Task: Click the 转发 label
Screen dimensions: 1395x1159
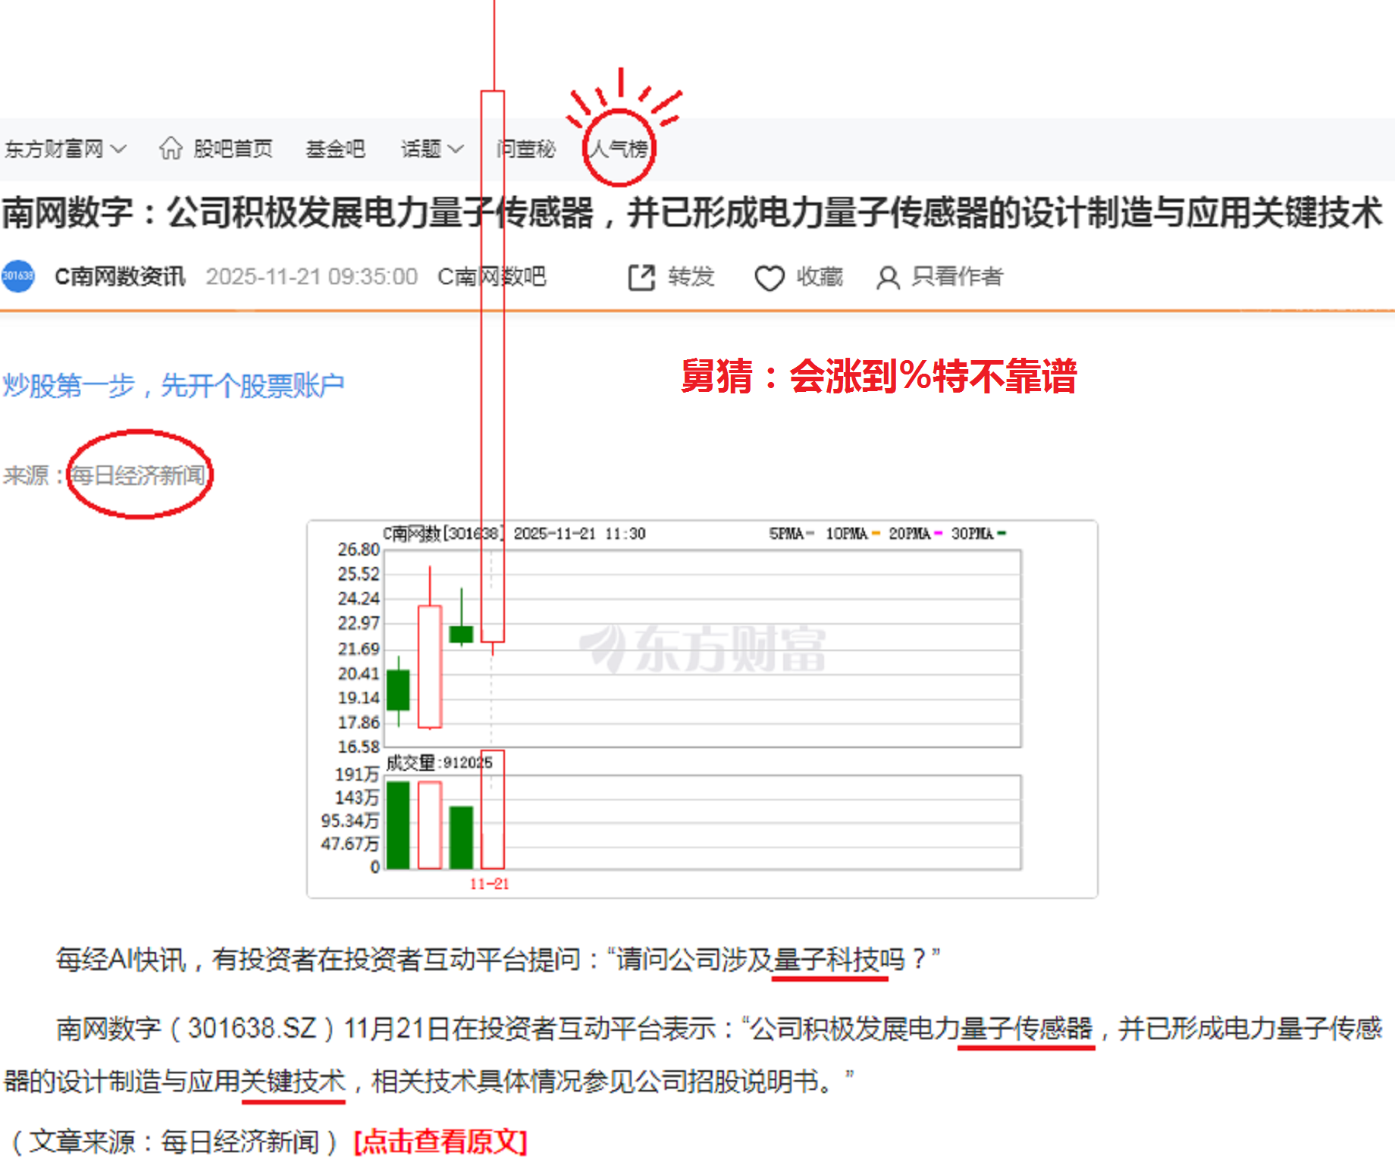Action: point(691,277)
